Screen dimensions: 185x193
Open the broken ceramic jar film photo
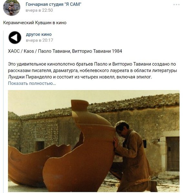[94, 141]
